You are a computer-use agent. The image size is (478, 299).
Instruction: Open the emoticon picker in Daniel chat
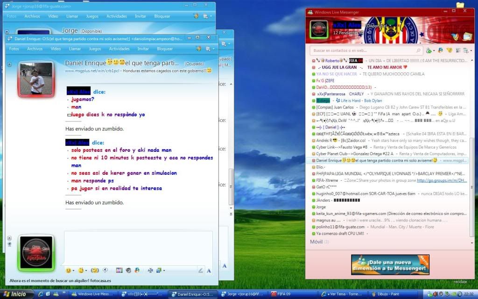point(68,270)
